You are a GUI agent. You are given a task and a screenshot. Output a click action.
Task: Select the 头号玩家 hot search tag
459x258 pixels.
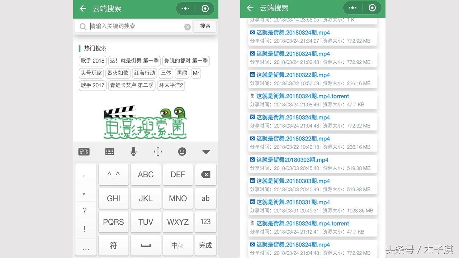point(91,73)
